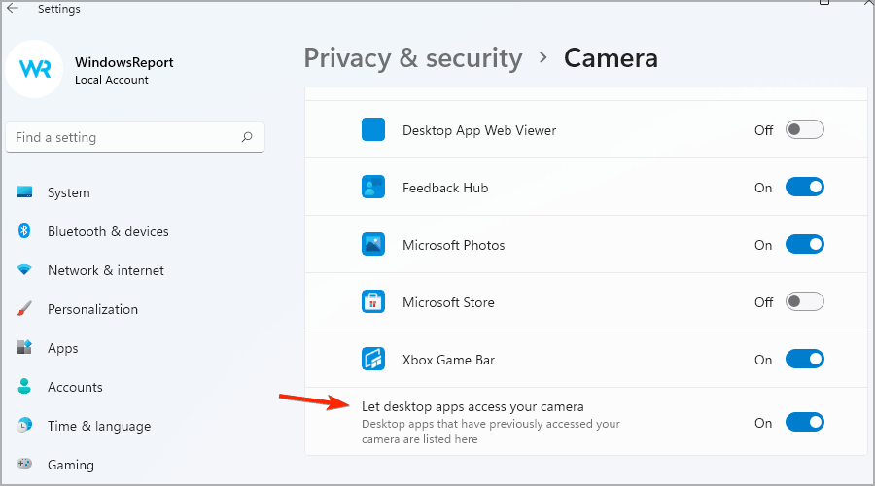Turn on Microsoft Store camera access

tap(804, 302)
